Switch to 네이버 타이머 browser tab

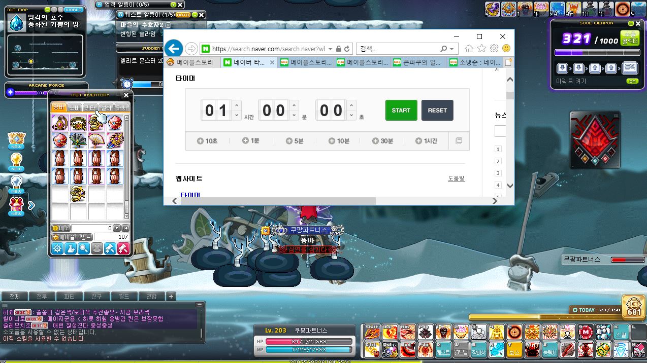[x=249, y=62]
